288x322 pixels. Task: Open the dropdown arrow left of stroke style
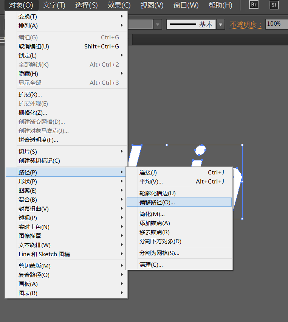pos(158,25)
